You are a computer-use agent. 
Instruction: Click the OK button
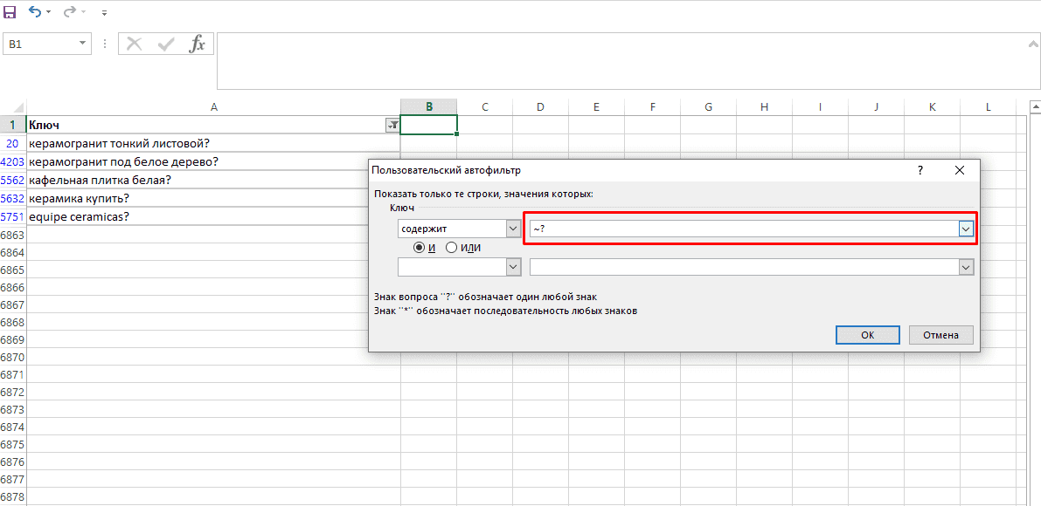[868, 335]
